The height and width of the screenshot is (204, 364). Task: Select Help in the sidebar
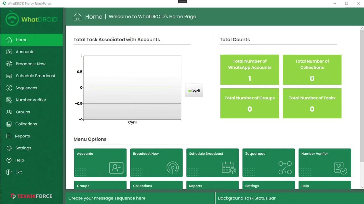tap(31, 160)
